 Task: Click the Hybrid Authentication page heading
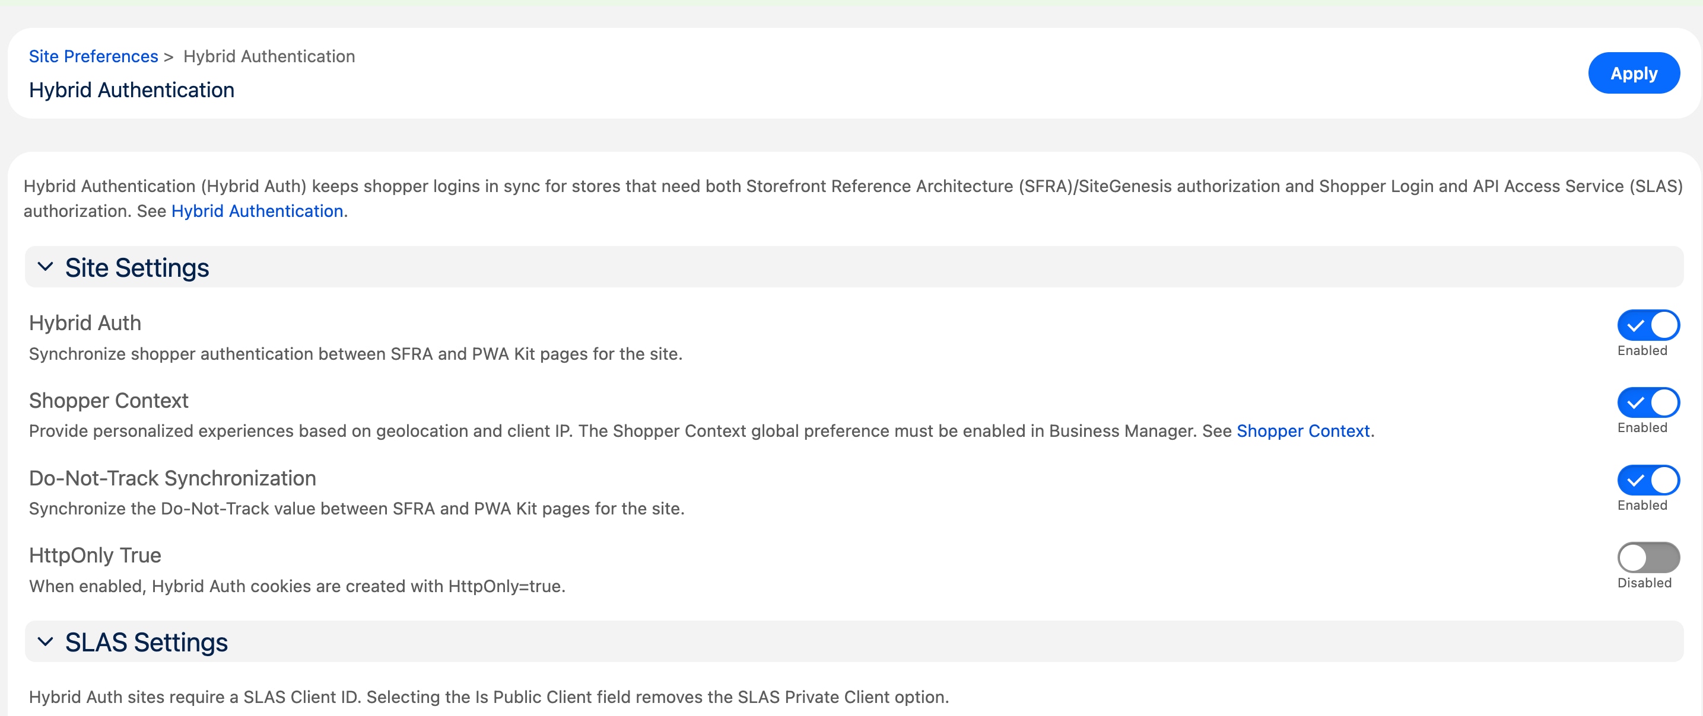click(x=132, y=90)
